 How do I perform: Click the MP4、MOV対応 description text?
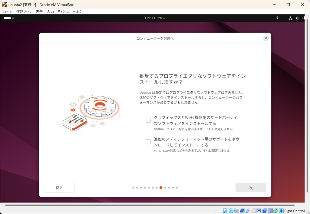pos(192,150)
